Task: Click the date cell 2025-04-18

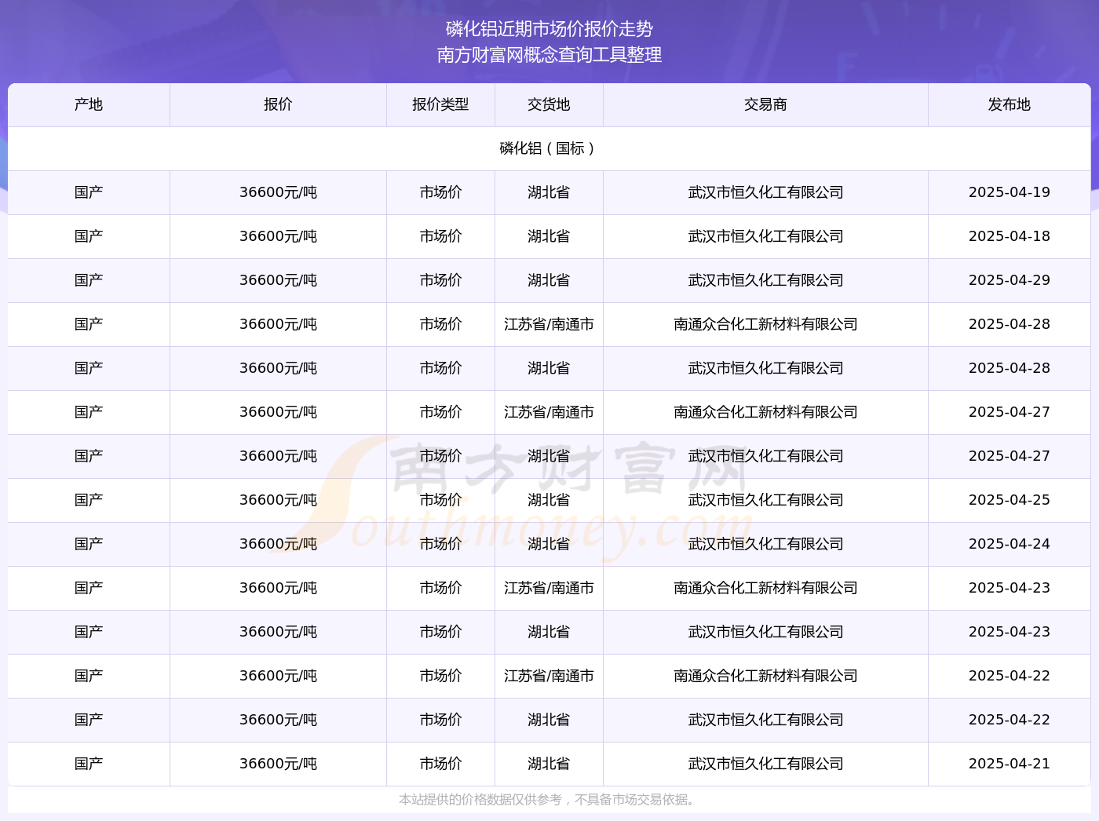Action: click(1010, 236)
